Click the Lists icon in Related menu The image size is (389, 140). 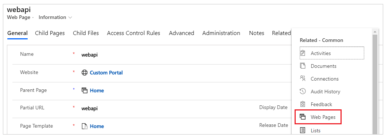pos(303,130)
